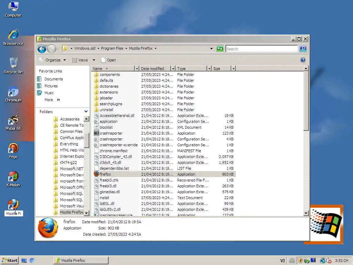Launch K-Meleon desktop shortcut
This screenshot has height=265, width=353.
(13, 179)
